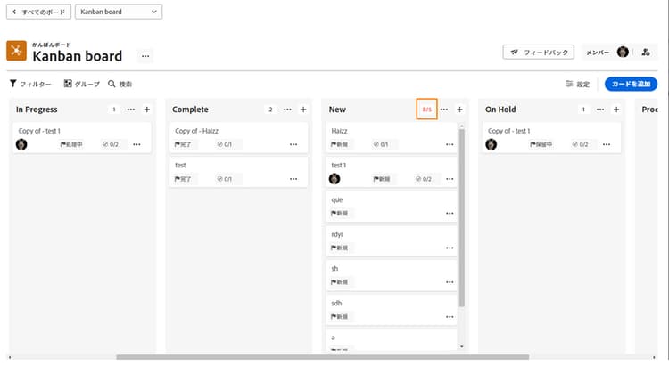Add a card to On Hold column
Image resolution: width=669 pixels, height=382 pixels.
click(616, 110)
